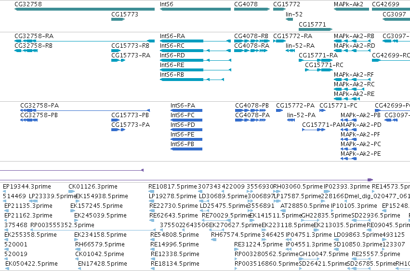Select EST RE10817.5prime

(151, 191)
